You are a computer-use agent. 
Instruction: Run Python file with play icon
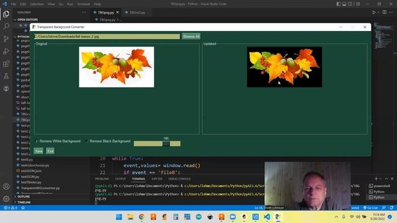point(373,12)
